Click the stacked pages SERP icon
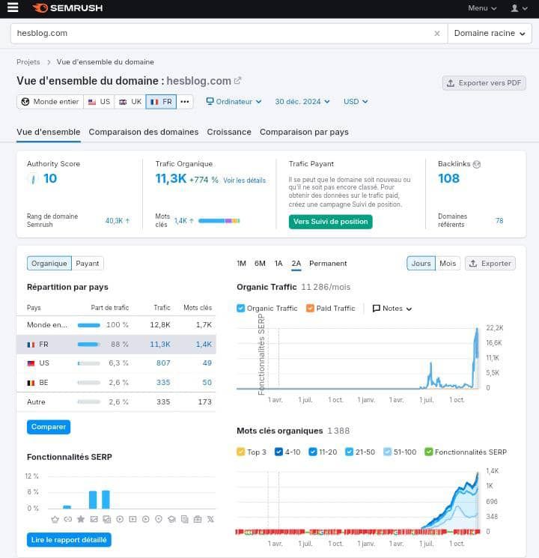The image size is (539, 558). 185,519
